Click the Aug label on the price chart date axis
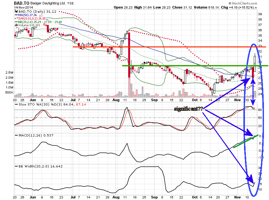Screen dimensions: 269x200 pyautogui.click(x=116, y=100)
